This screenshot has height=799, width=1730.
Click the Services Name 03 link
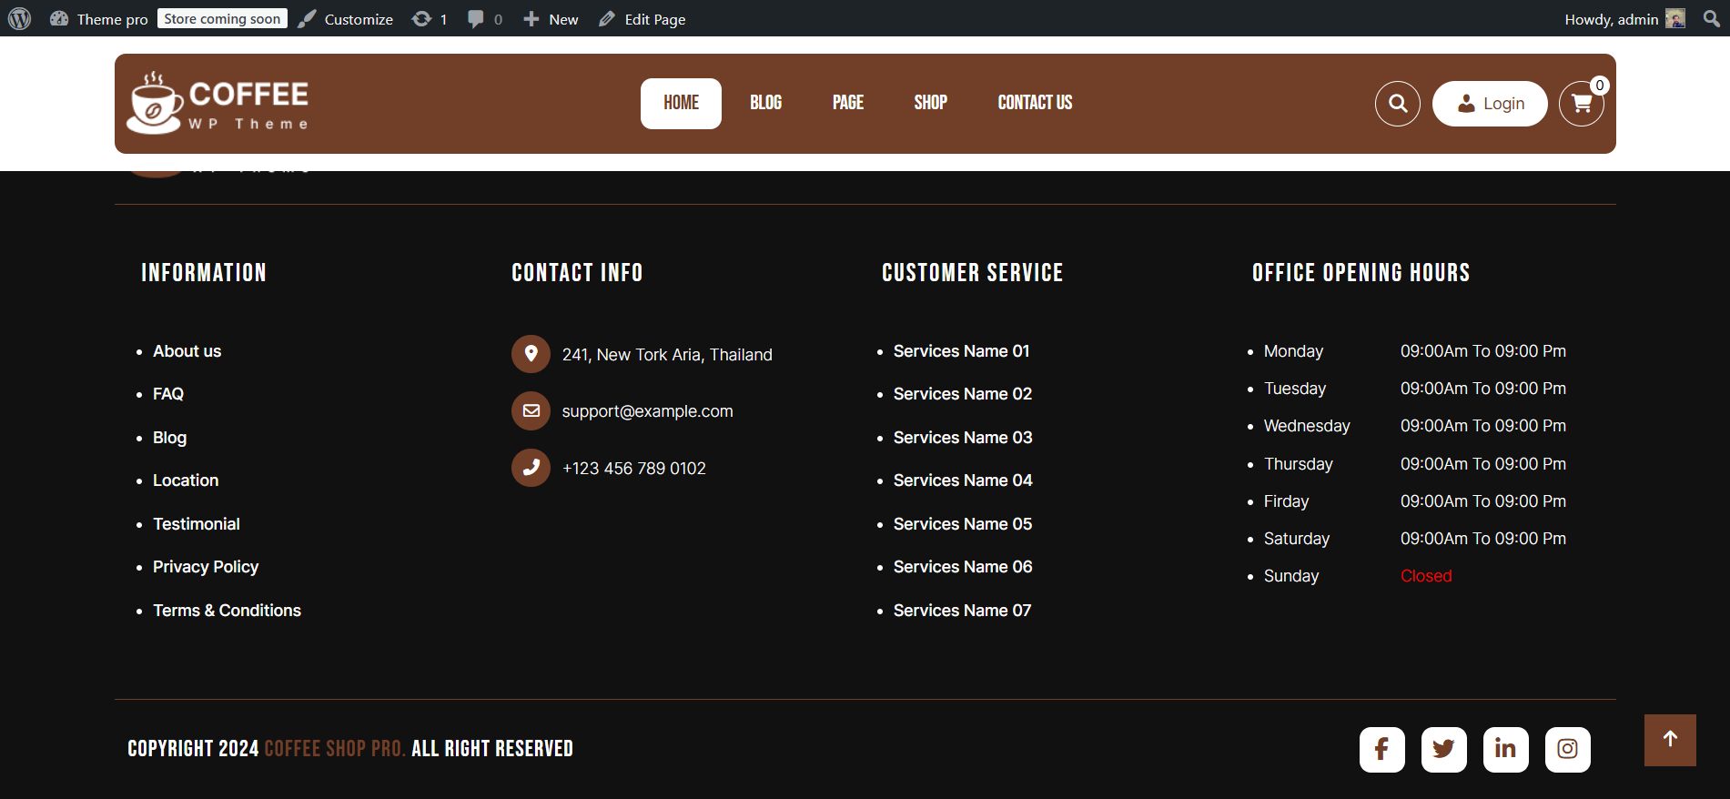coord(963,438)
